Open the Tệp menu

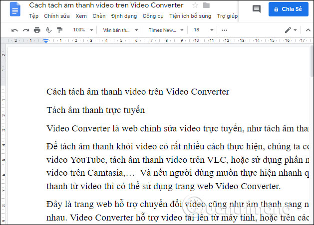click(x=33, y=16)
